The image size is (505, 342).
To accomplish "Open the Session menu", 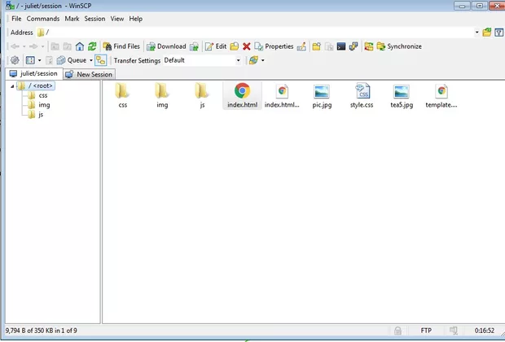I will click(94, 18).
